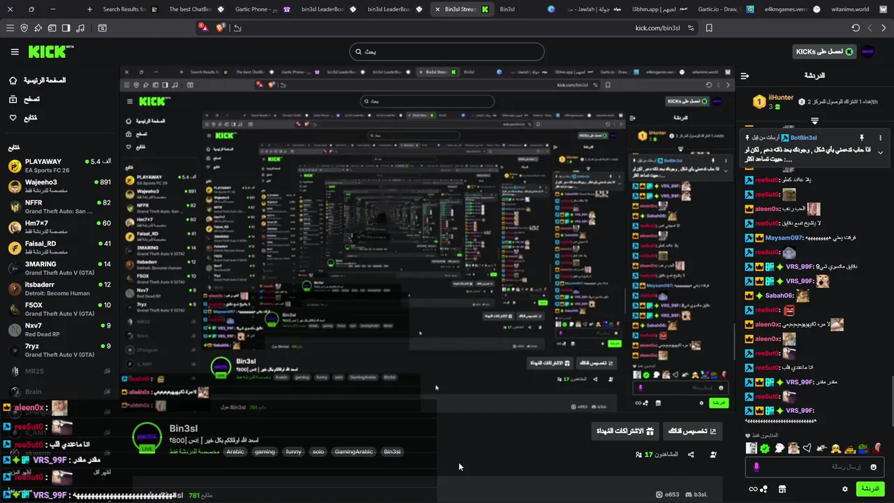Open the Home page sidebar link
Viewport: 894px width, 503px height.
tap(37, 80)
